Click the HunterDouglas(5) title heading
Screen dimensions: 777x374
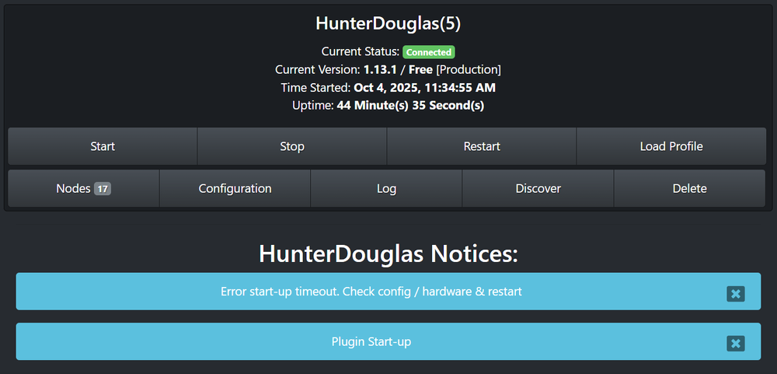tap(388, 23)
